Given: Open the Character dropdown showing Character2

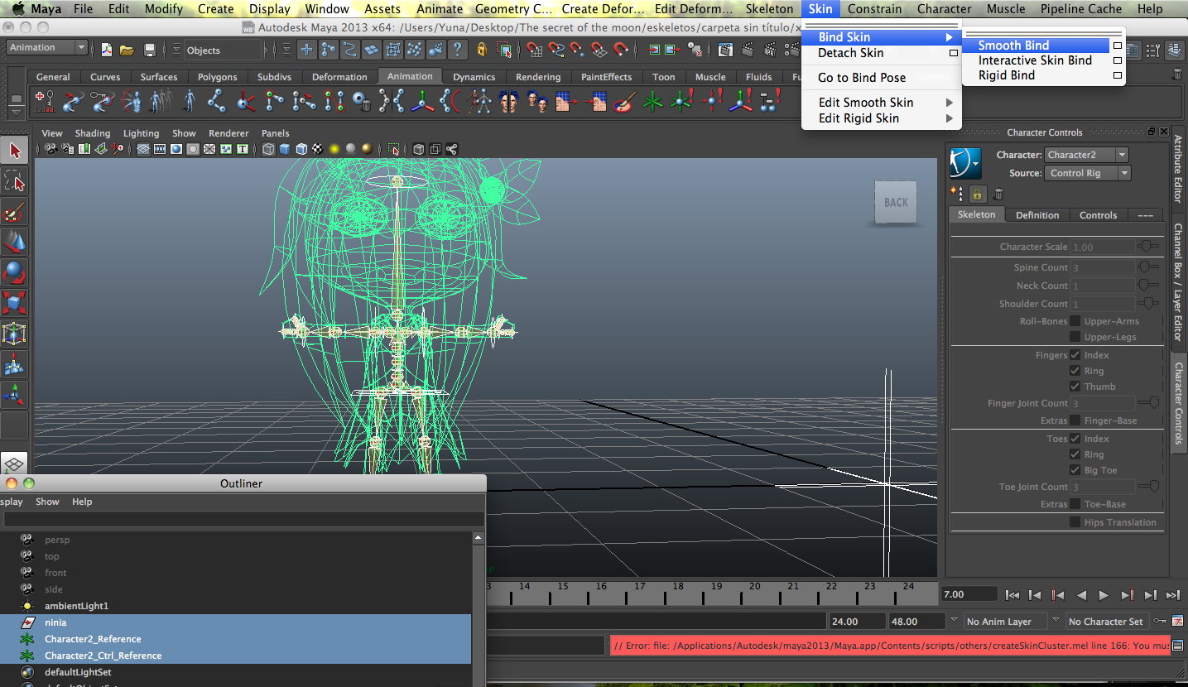Looking at the screenshot, I should tap(1086, 155).
